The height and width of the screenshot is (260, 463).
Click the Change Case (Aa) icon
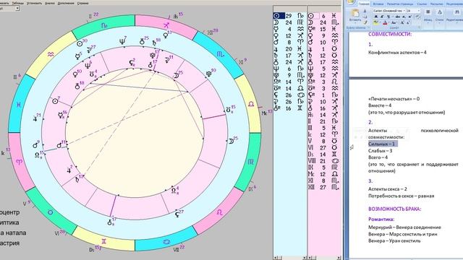394,22
